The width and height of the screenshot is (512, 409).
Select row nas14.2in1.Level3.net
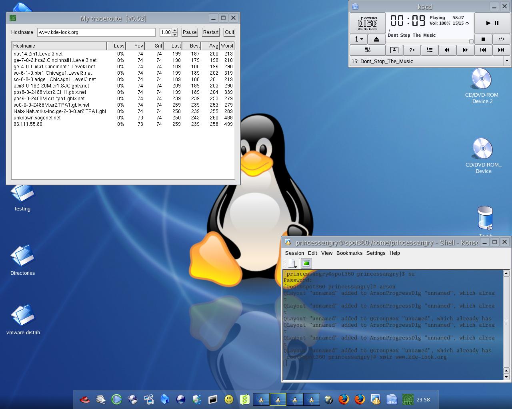[123, 54]
